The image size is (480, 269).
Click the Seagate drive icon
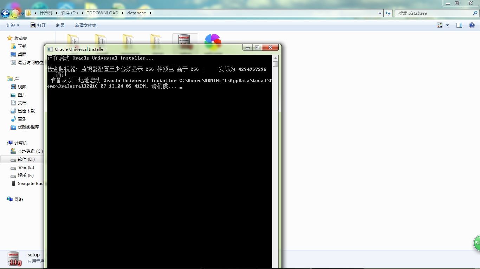point(13,183)
